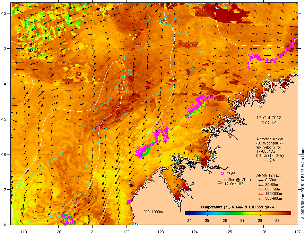Click the '0-30m' depth label
This screenshot has height=235, width=305.
[270, 180]
